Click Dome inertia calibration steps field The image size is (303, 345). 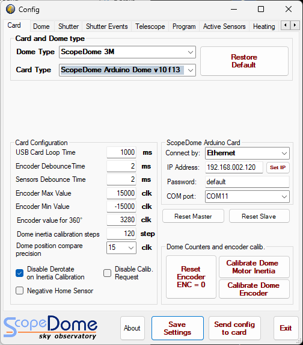121,234
